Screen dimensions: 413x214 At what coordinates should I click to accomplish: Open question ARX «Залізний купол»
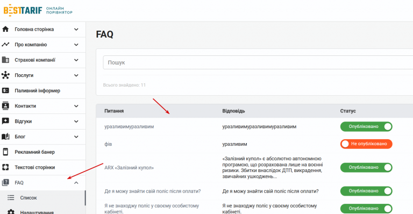click(129, 168)
